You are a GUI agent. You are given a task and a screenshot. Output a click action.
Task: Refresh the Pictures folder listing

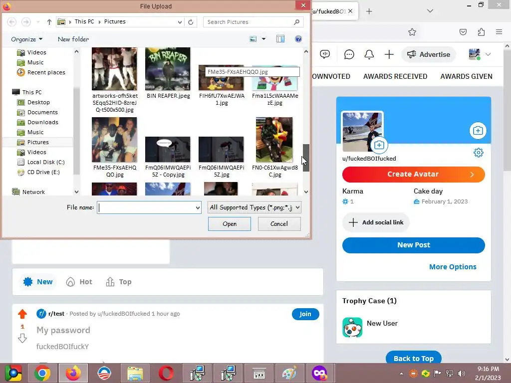[191, 22]
